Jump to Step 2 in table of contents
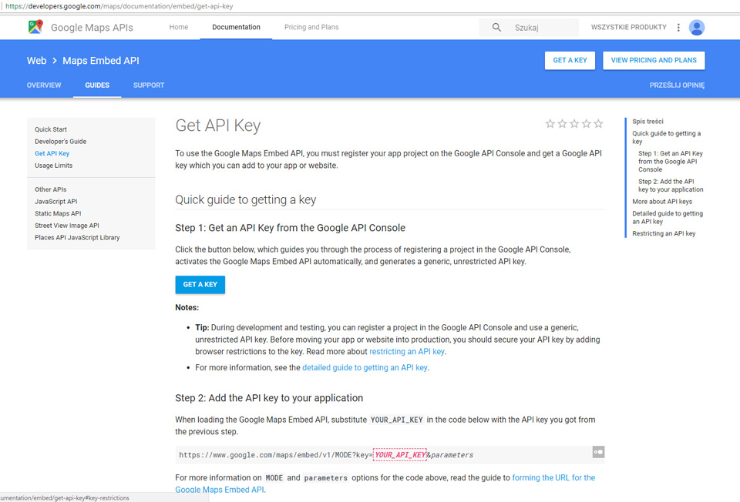Screen dimensions: 740x502 (x=671, y=186)
